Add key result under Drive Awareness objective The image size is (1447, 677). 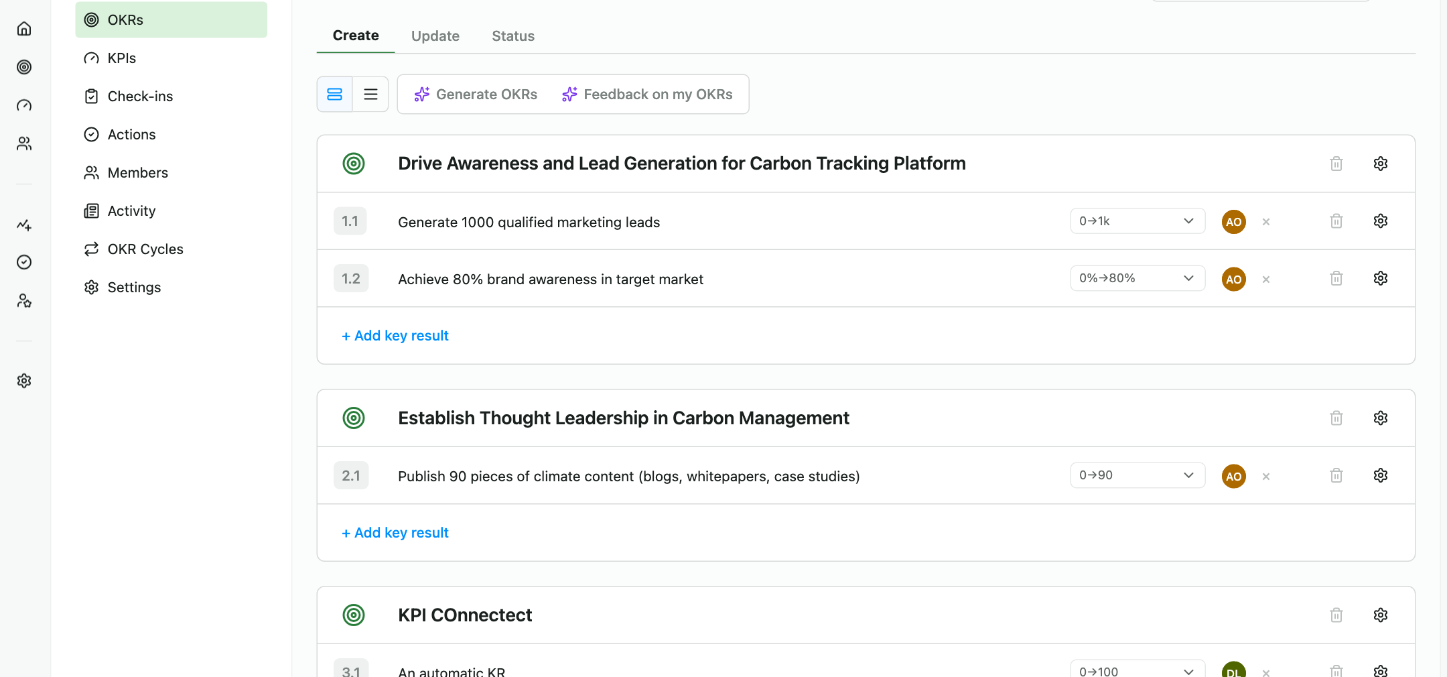pos(395,336)
